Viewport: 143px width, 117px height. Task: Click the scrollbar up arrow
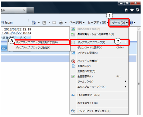click(139, 29)
